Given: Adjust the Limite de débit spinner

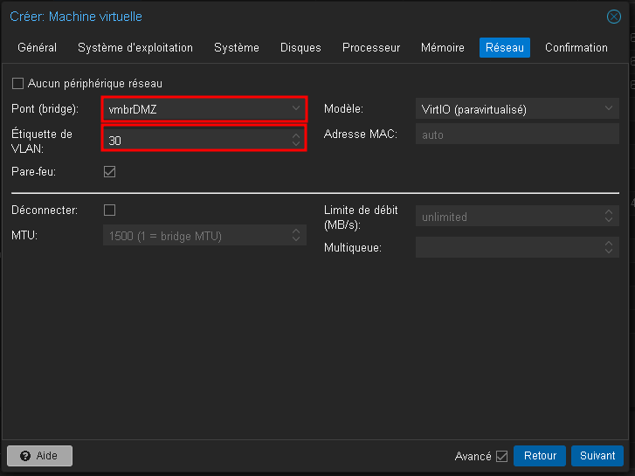Looking at the screenshot, I should click(x=609, y=217).
